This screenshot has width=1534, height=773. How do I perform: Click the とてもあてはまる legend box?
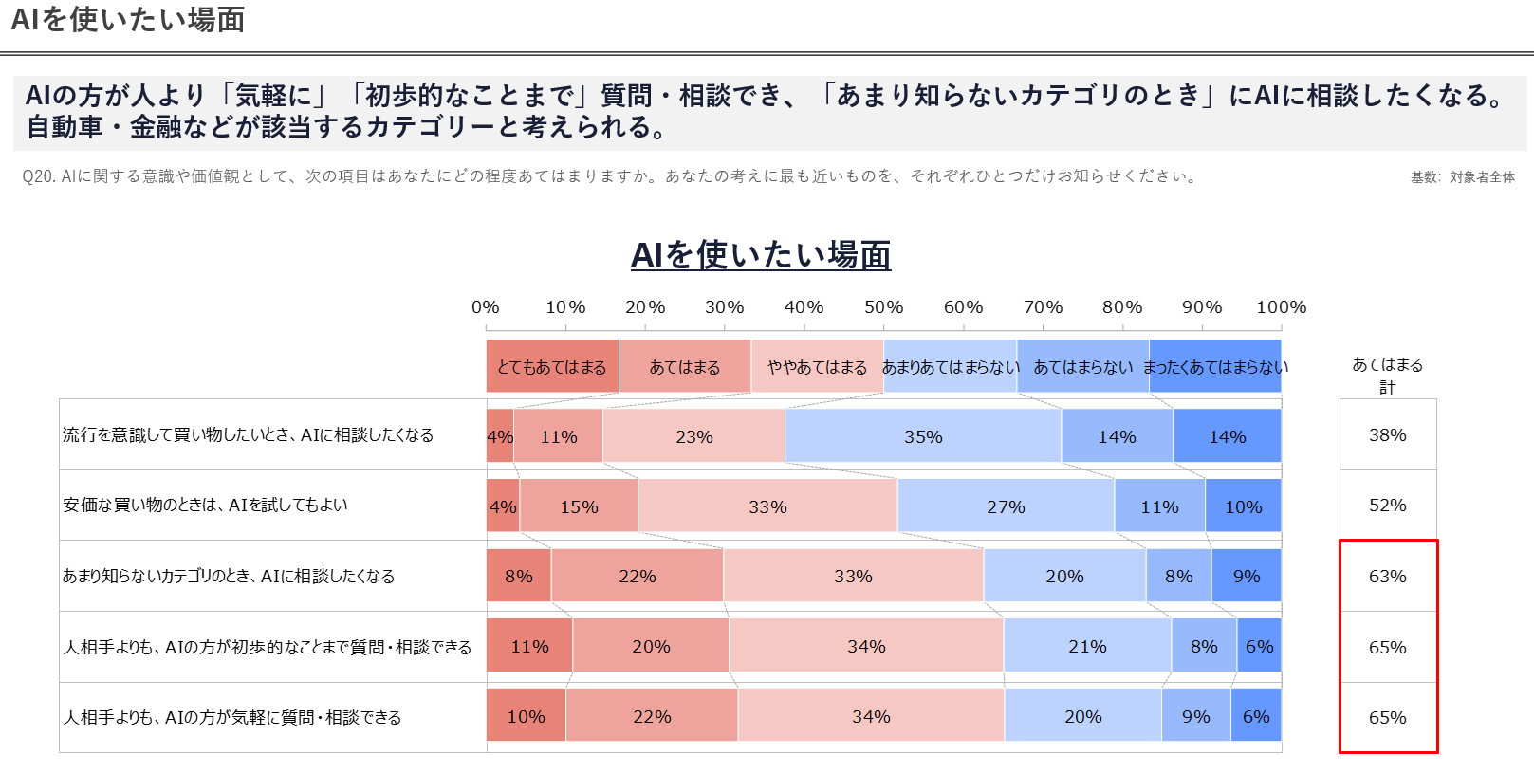[x=551, y=367]
